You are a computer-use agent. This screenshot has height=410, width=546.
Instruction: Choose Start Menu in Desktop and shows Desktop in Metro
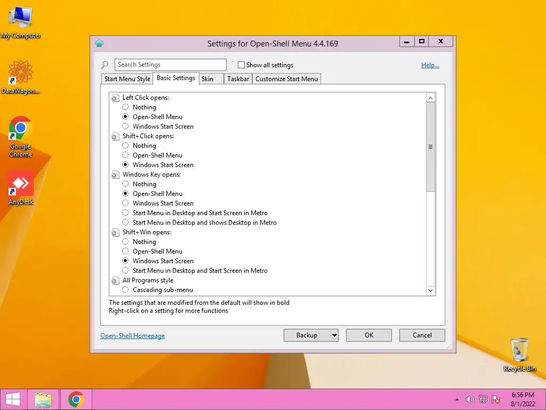coord(125,222)
